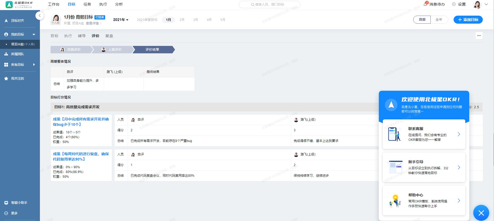The image size is (494, 221).
Task: Click the arrow on the 帮助中心 card
Action: coord(459,201)
